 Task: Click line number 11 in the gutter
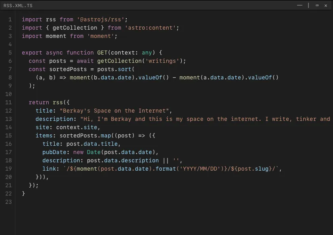[8, 102]
